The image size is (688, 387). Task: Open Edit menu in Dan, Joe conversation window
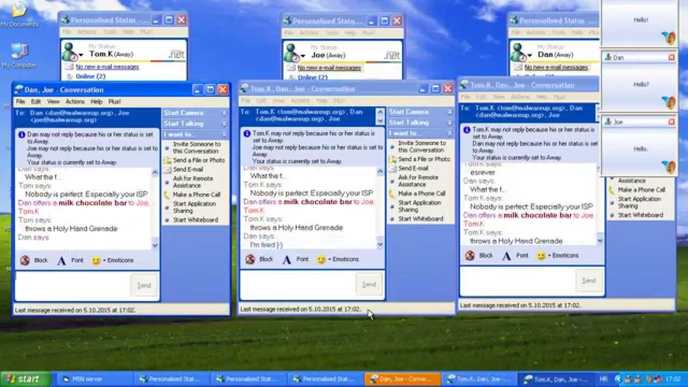click(35, 102)
